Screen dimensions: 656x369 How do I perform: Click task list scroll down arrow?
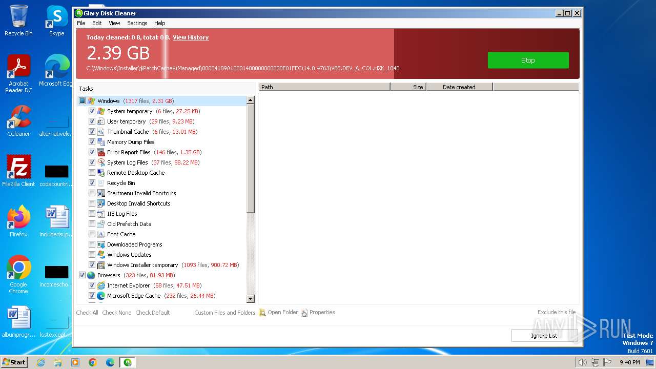pyautogui.click(x=251, y=299)
